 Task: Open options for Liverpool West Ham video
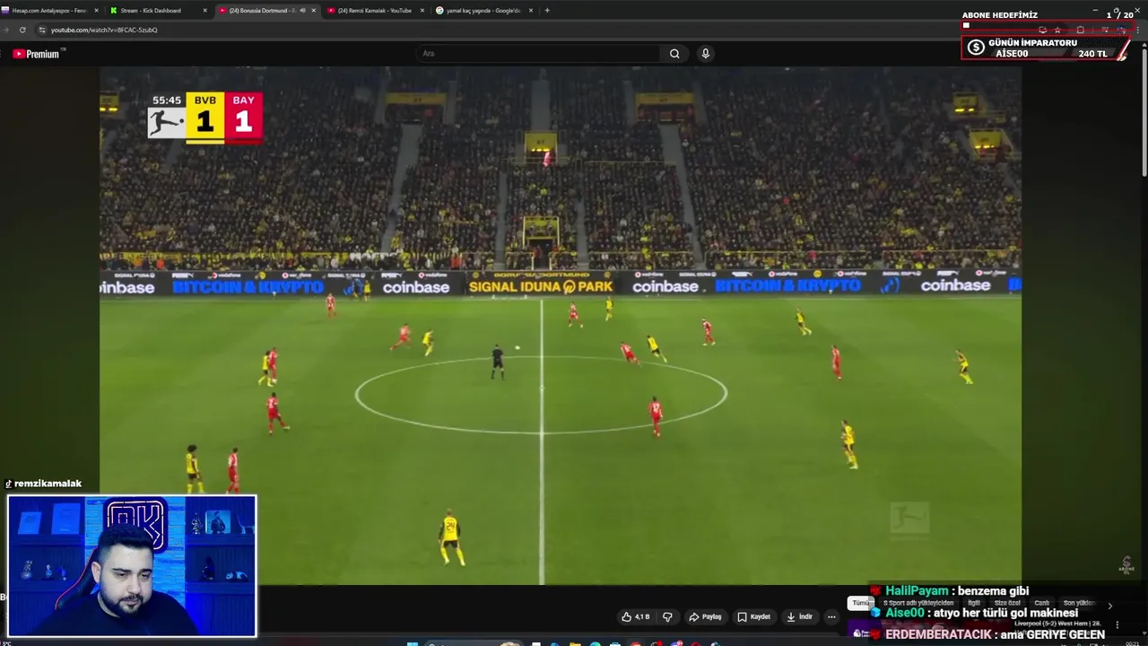(x=1117, y=624)
